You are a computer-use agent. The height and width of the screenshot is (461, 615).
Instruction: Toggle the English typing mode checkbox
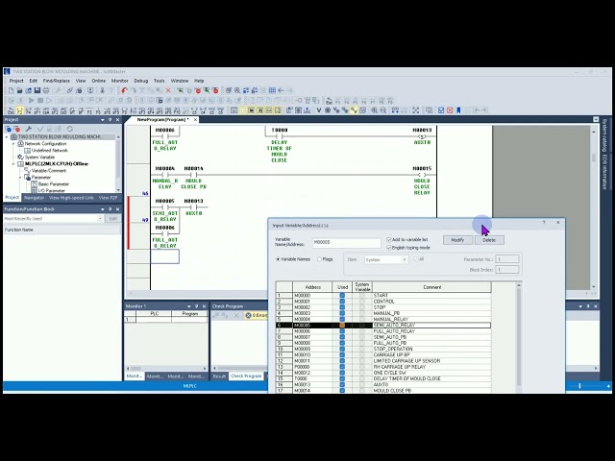click(x=388, y=248)
